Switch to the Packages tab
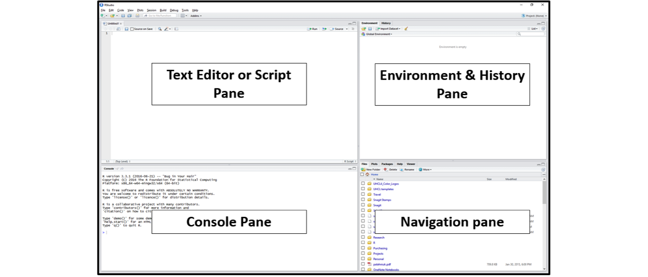The height and width of the screenshot is (277, 648). click(x=387, y=164)
